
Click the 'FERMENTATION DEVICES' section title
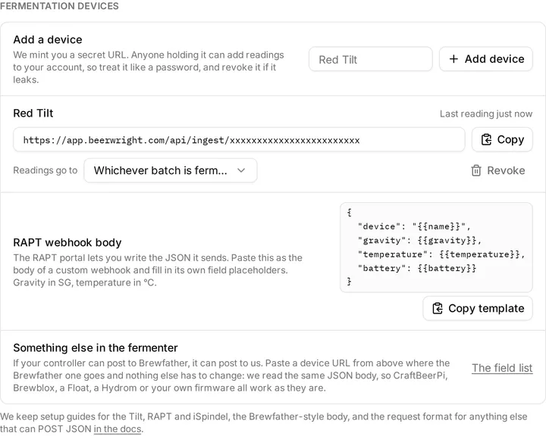(59, 6)
